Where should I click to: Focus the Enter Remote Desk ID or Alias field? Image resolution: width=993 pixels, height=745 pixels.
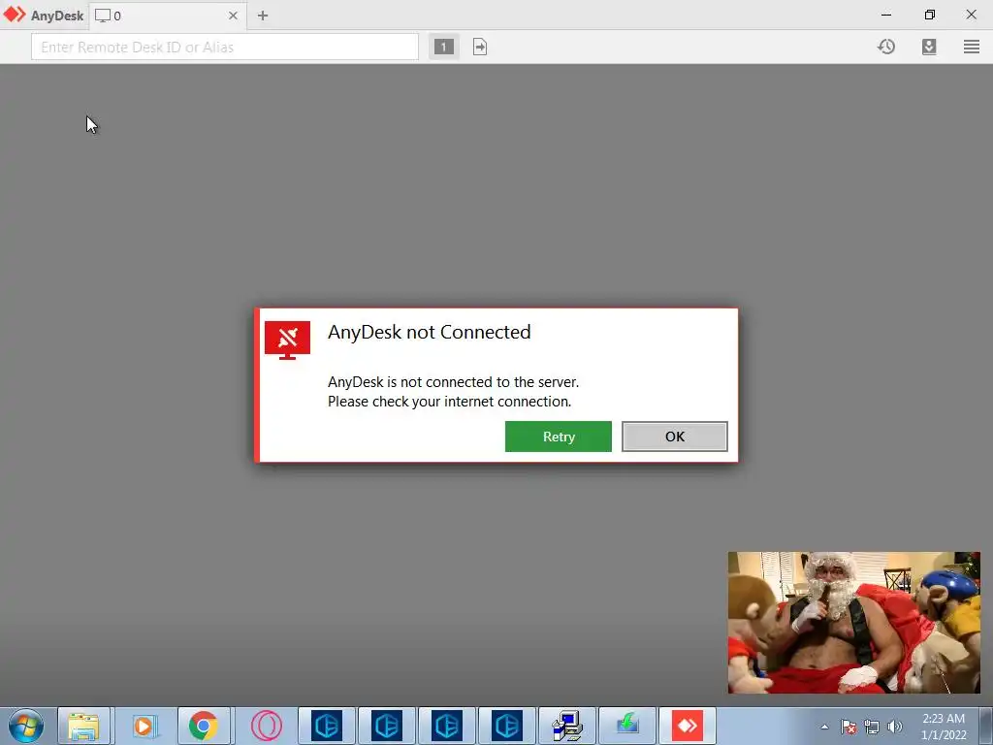pyautogui.click(x=225, y=47)
